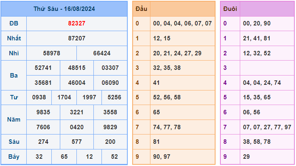Viewport: 296px width, 166px height.
Task: Click the Đuôi cell showing 04, 04, 24, 74
Action: pos(267,82)
